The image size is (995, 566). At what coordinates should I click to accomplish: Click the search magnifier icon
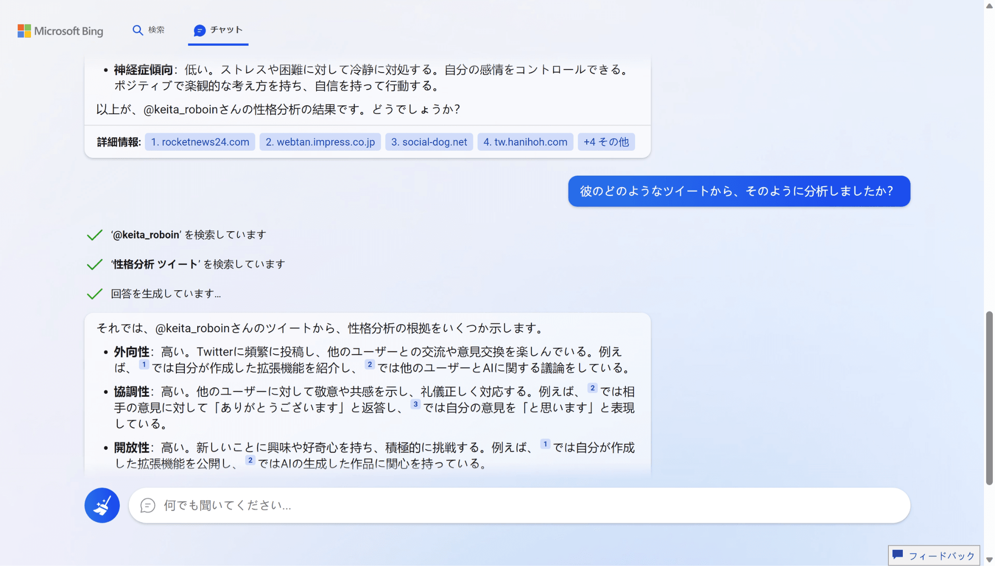point(138,30)
